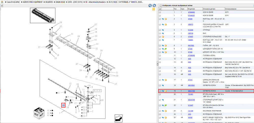The height and width of the screenshot is (123, 254).
Task: Sort by the 'Поз.' column header
Action: click(x=177, y=9)
